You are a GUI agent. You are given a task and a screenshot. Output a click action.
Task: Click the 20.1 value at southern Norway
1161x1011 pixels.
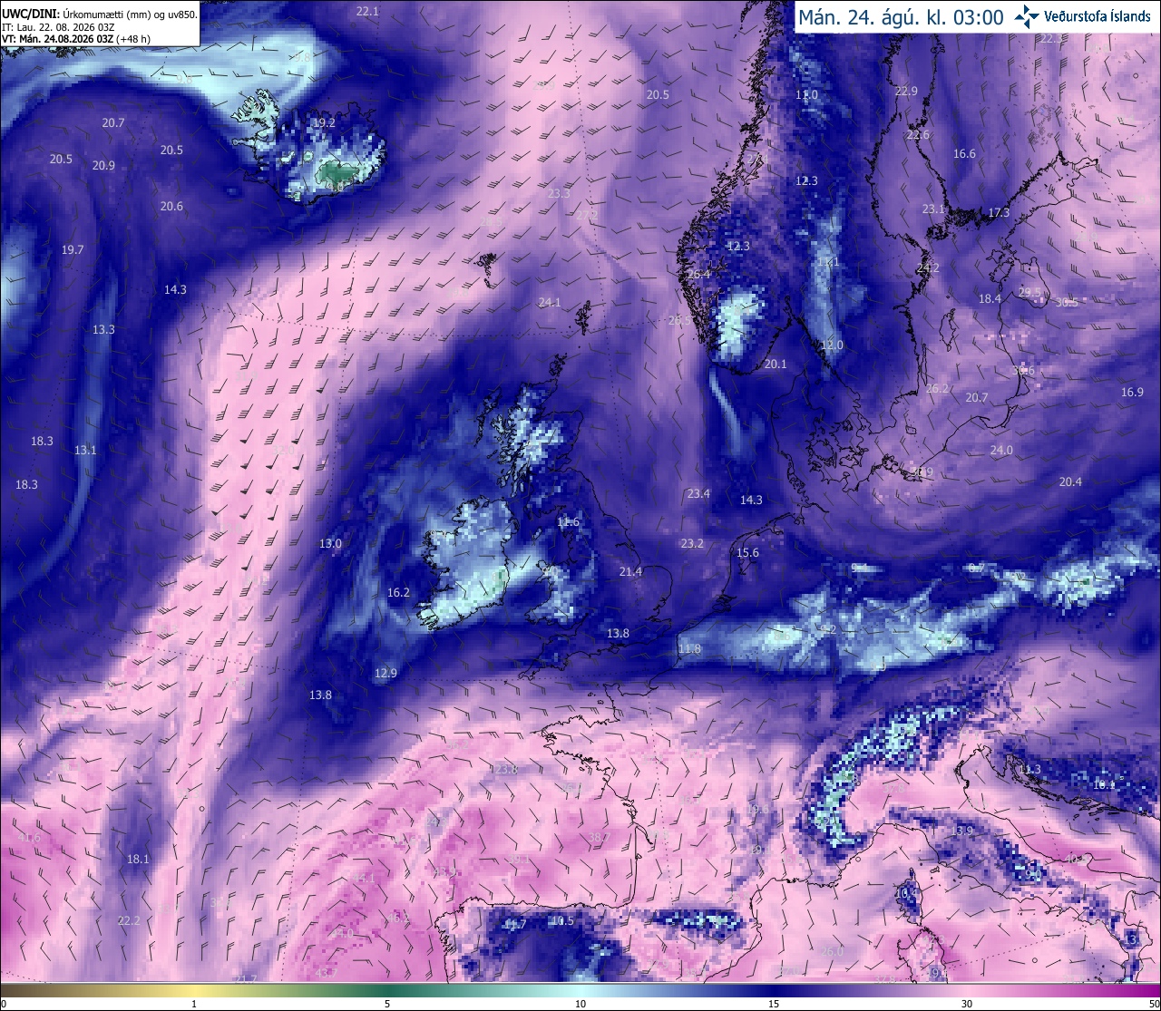[776, 365]
